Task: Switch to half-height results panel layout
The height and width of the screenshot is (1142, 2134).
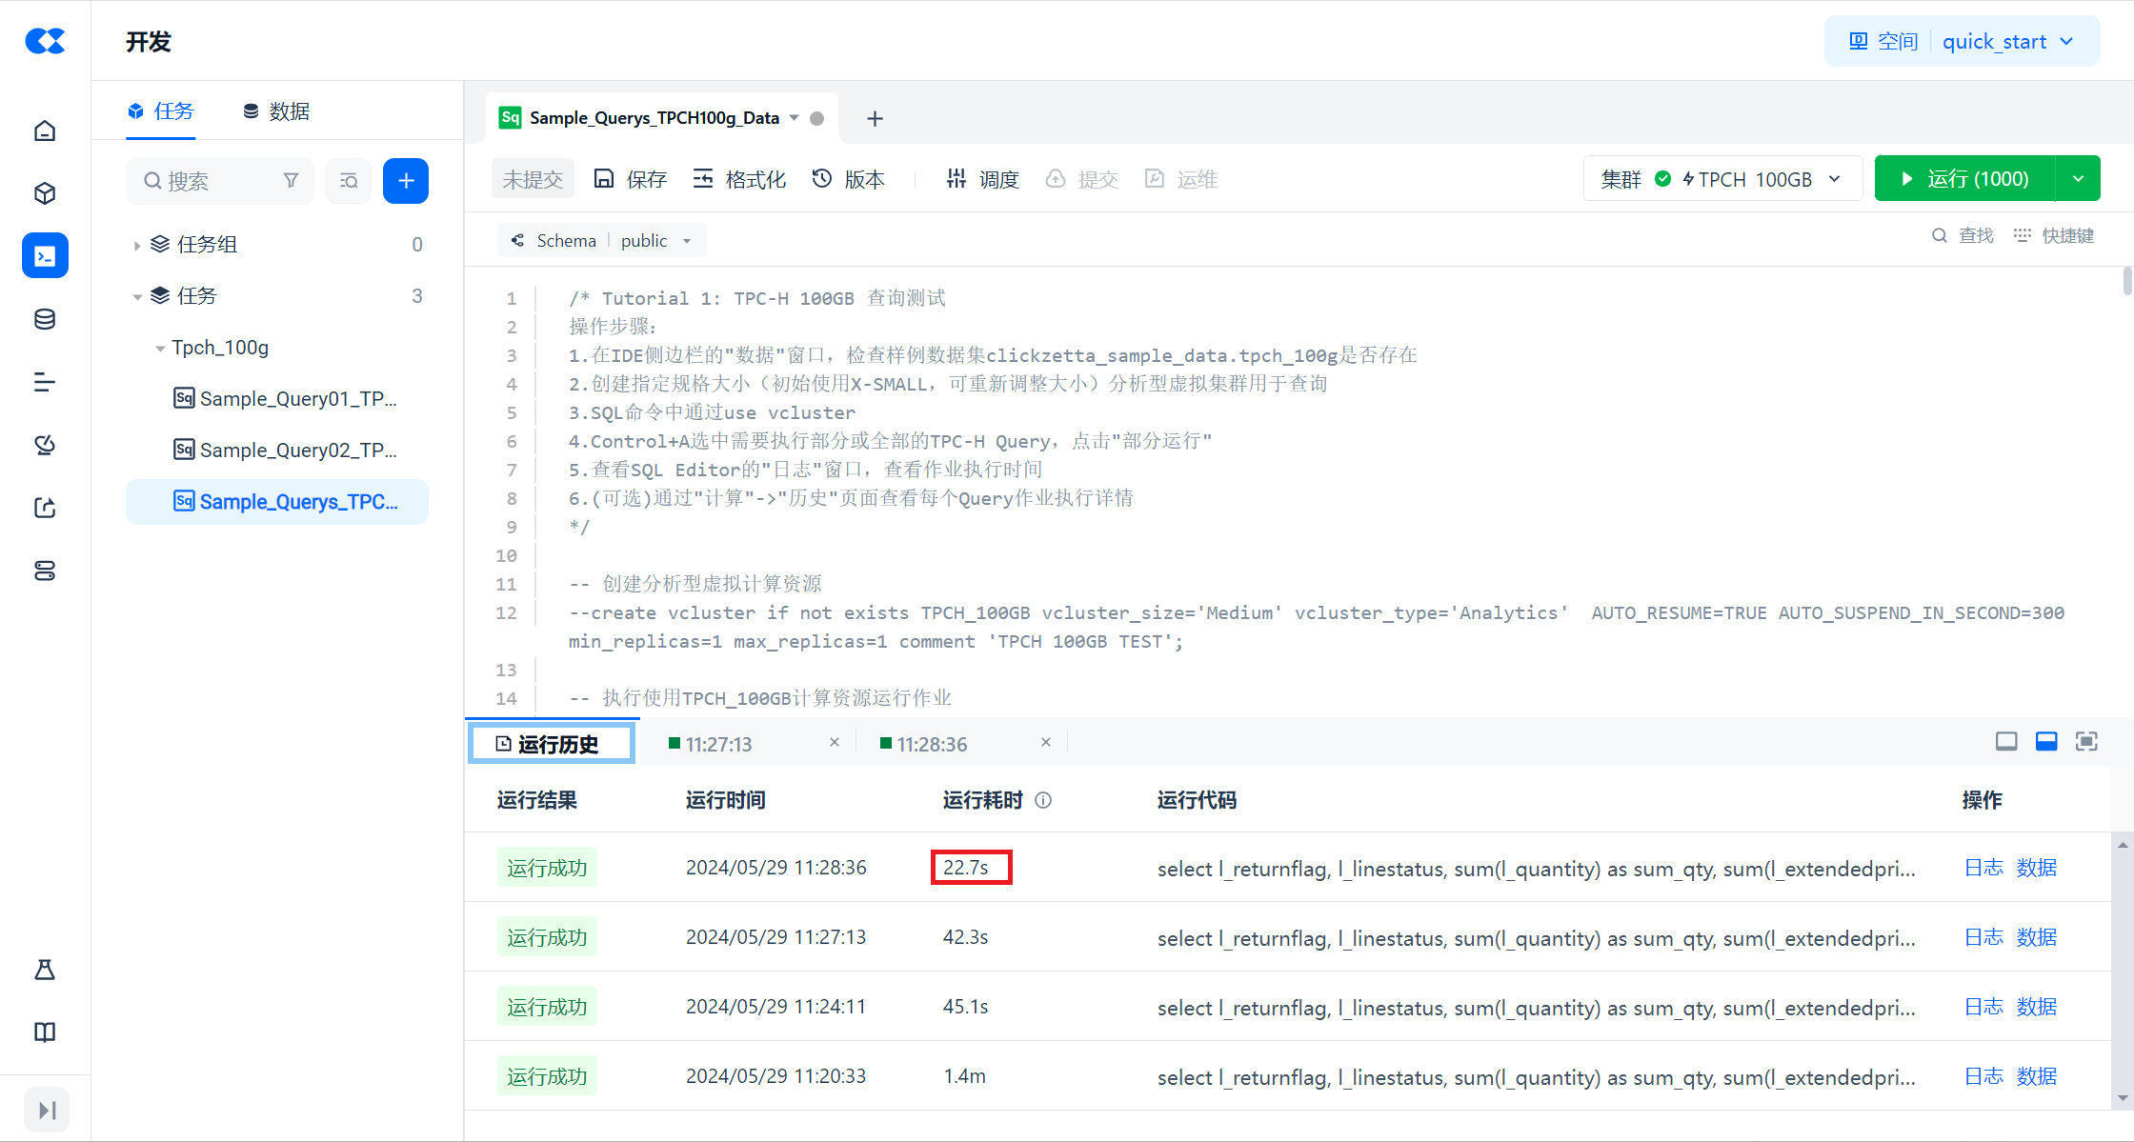Action: pos(2046,742)
